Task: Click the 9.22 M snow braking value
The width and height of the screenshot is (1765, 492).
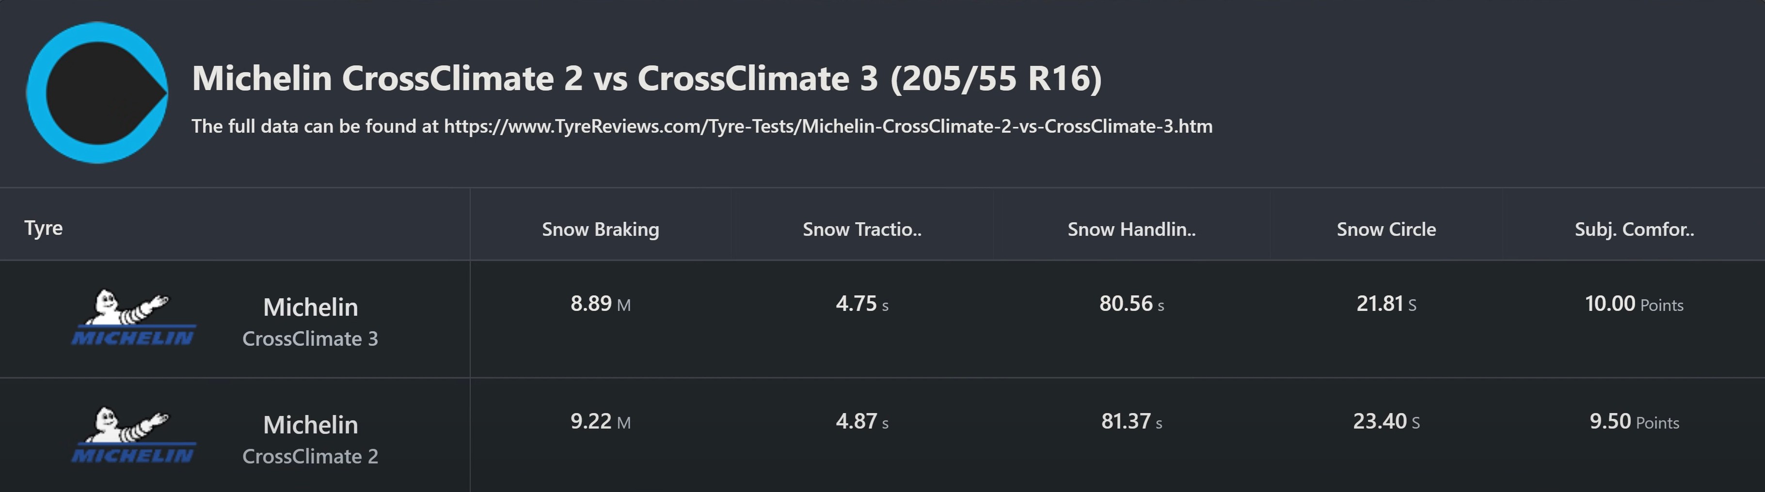Action: [x=600, y=421]
